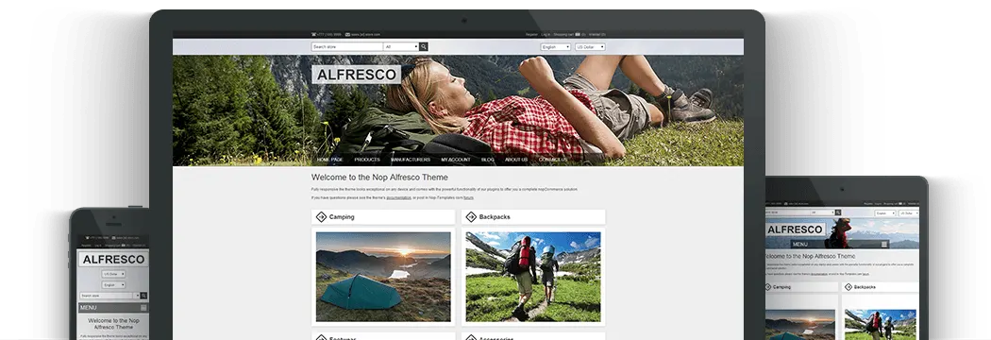Click the Backpacks hikers thumbnail on desktop
Viewport: 991px width, 340px height.
[x=533, y=277]
